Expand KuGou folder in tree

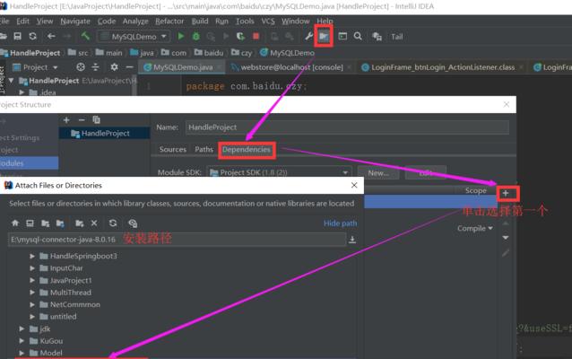22,341
